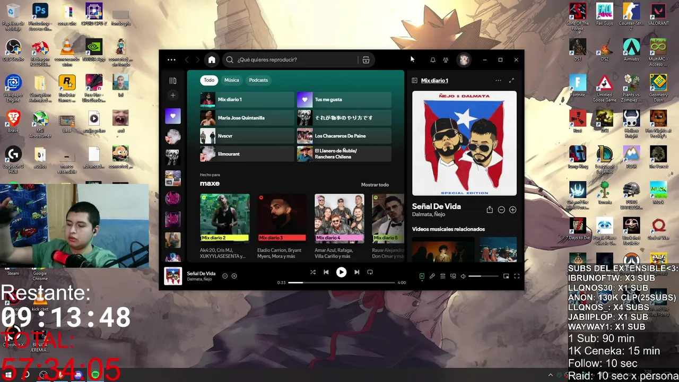Open more options in Now Playing panel
679x382 pixels.
[x=498, y=81]
